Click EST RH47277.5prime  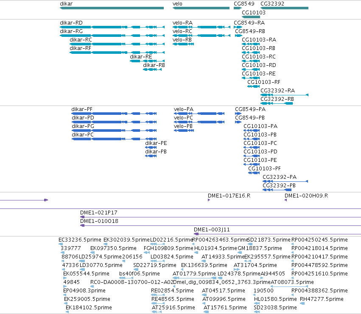pos(302,303)
